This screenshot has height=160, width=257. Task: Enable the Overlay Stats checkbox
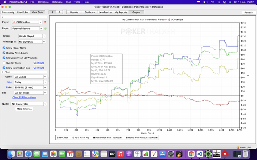4,63
